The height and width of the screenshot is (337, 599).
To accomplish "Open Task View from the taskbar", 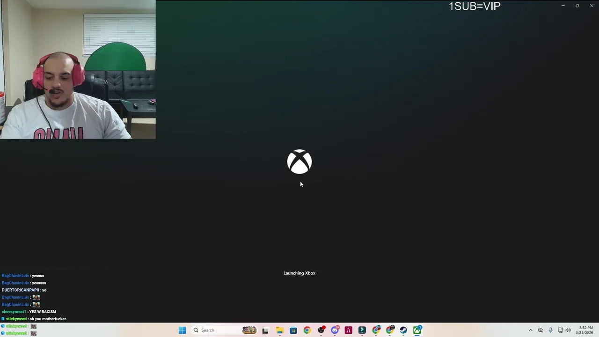I will coord(265,330).
